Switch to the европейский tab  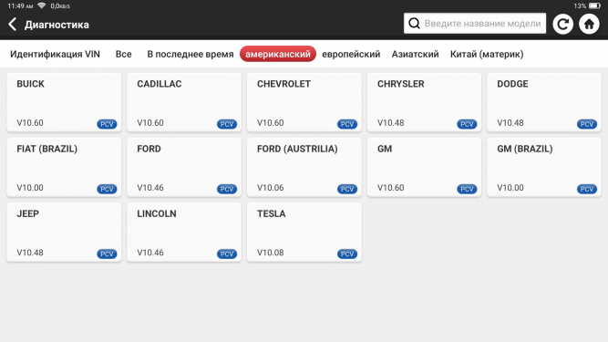pos(351,54)
